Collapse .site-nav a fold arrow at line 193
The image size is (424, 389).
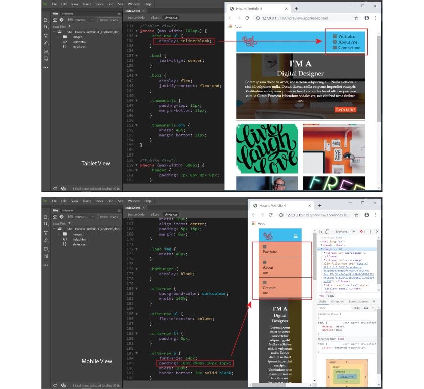[x=136, y=353]
